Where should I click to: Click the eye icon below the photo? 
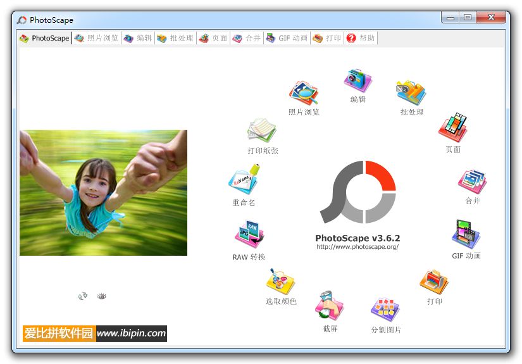click(101, 296)
